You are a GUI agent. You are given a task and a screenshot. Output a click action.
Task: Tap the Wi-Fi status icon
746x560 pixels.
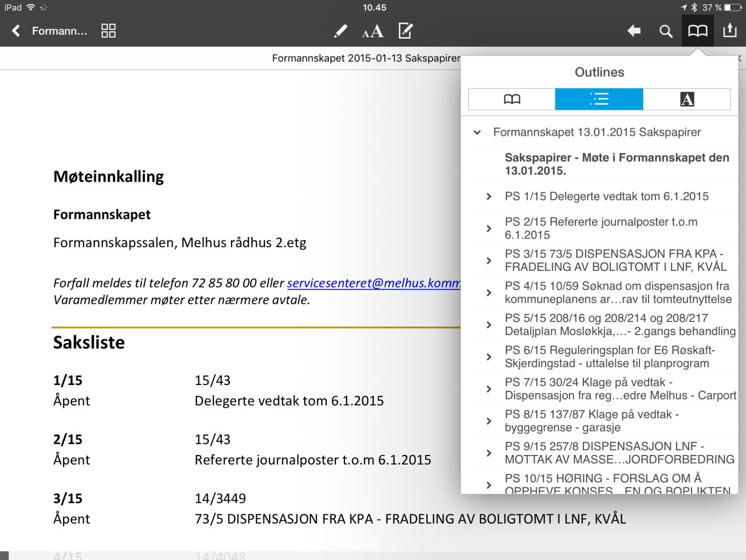(x=31, y=7)
